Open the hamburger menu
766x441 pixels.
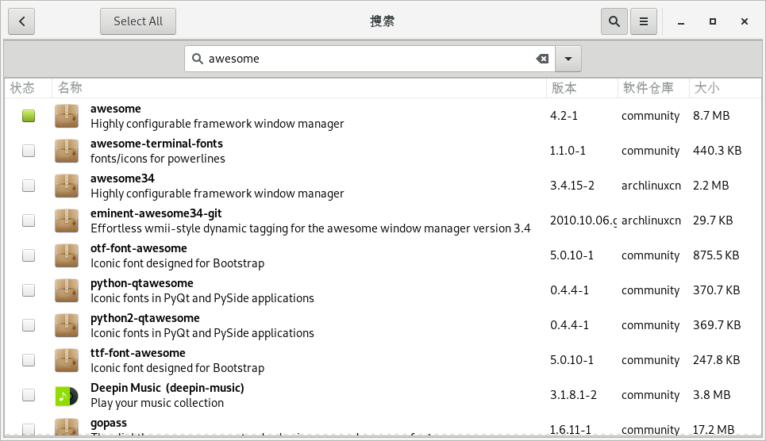pos(644,21)
